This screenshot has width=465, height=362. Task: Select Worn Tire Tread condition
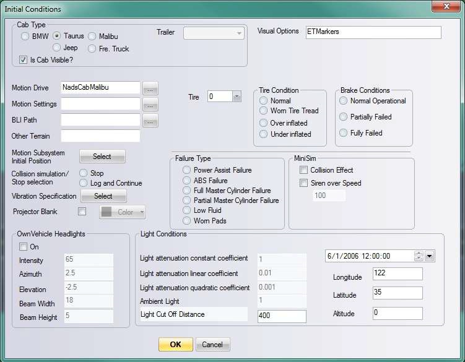(x=264, y=111)
